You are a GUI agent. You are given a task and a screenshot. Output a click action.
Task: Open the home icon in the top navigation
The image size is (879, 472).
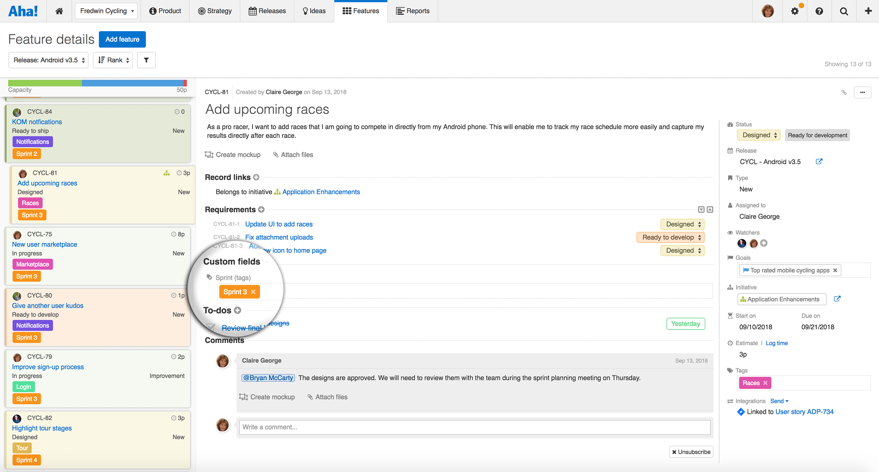[x=59, y=10]
